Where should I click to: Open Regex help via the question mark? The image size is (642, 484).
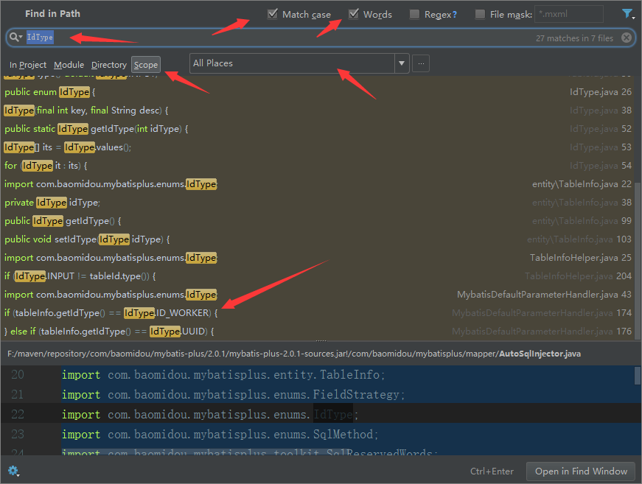(x=456, y=13)
